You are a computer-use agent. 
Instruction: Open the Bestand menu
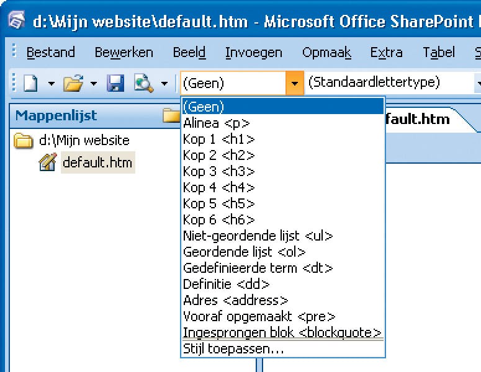(x=50, y=53)
